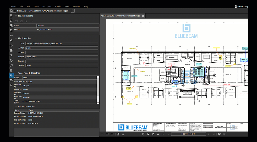Open the File Access panel icon

11,16
